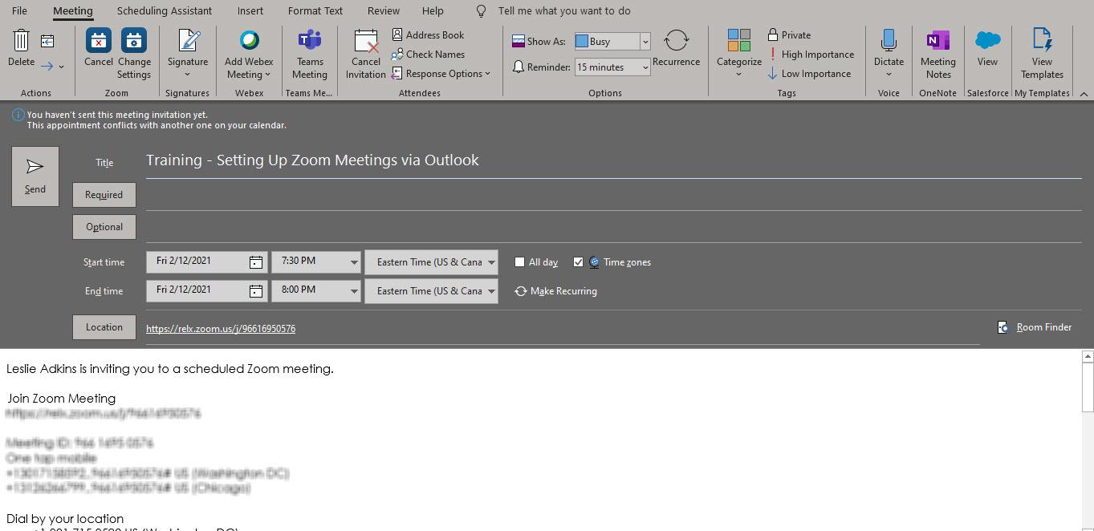
Task: Click the Salesforce View icon
Action: (x=987, y=48)
